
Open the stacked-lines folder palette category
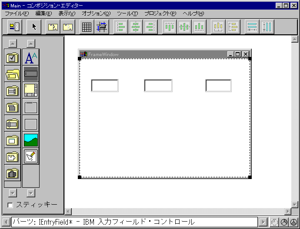pyautogui.click(x=13, y=107)
